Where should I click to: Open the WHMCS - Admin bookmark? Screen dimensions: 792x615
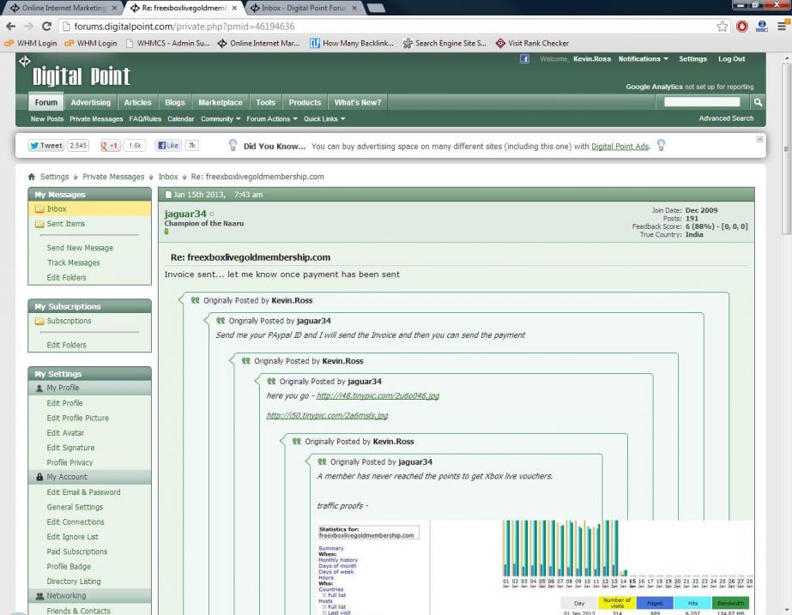[x=167, y=44]
